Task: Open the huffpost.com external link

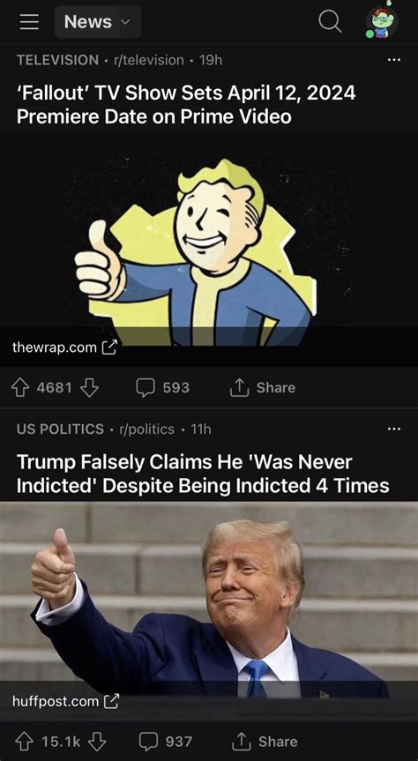Action: pyautogui.click(x=65, y=701)
